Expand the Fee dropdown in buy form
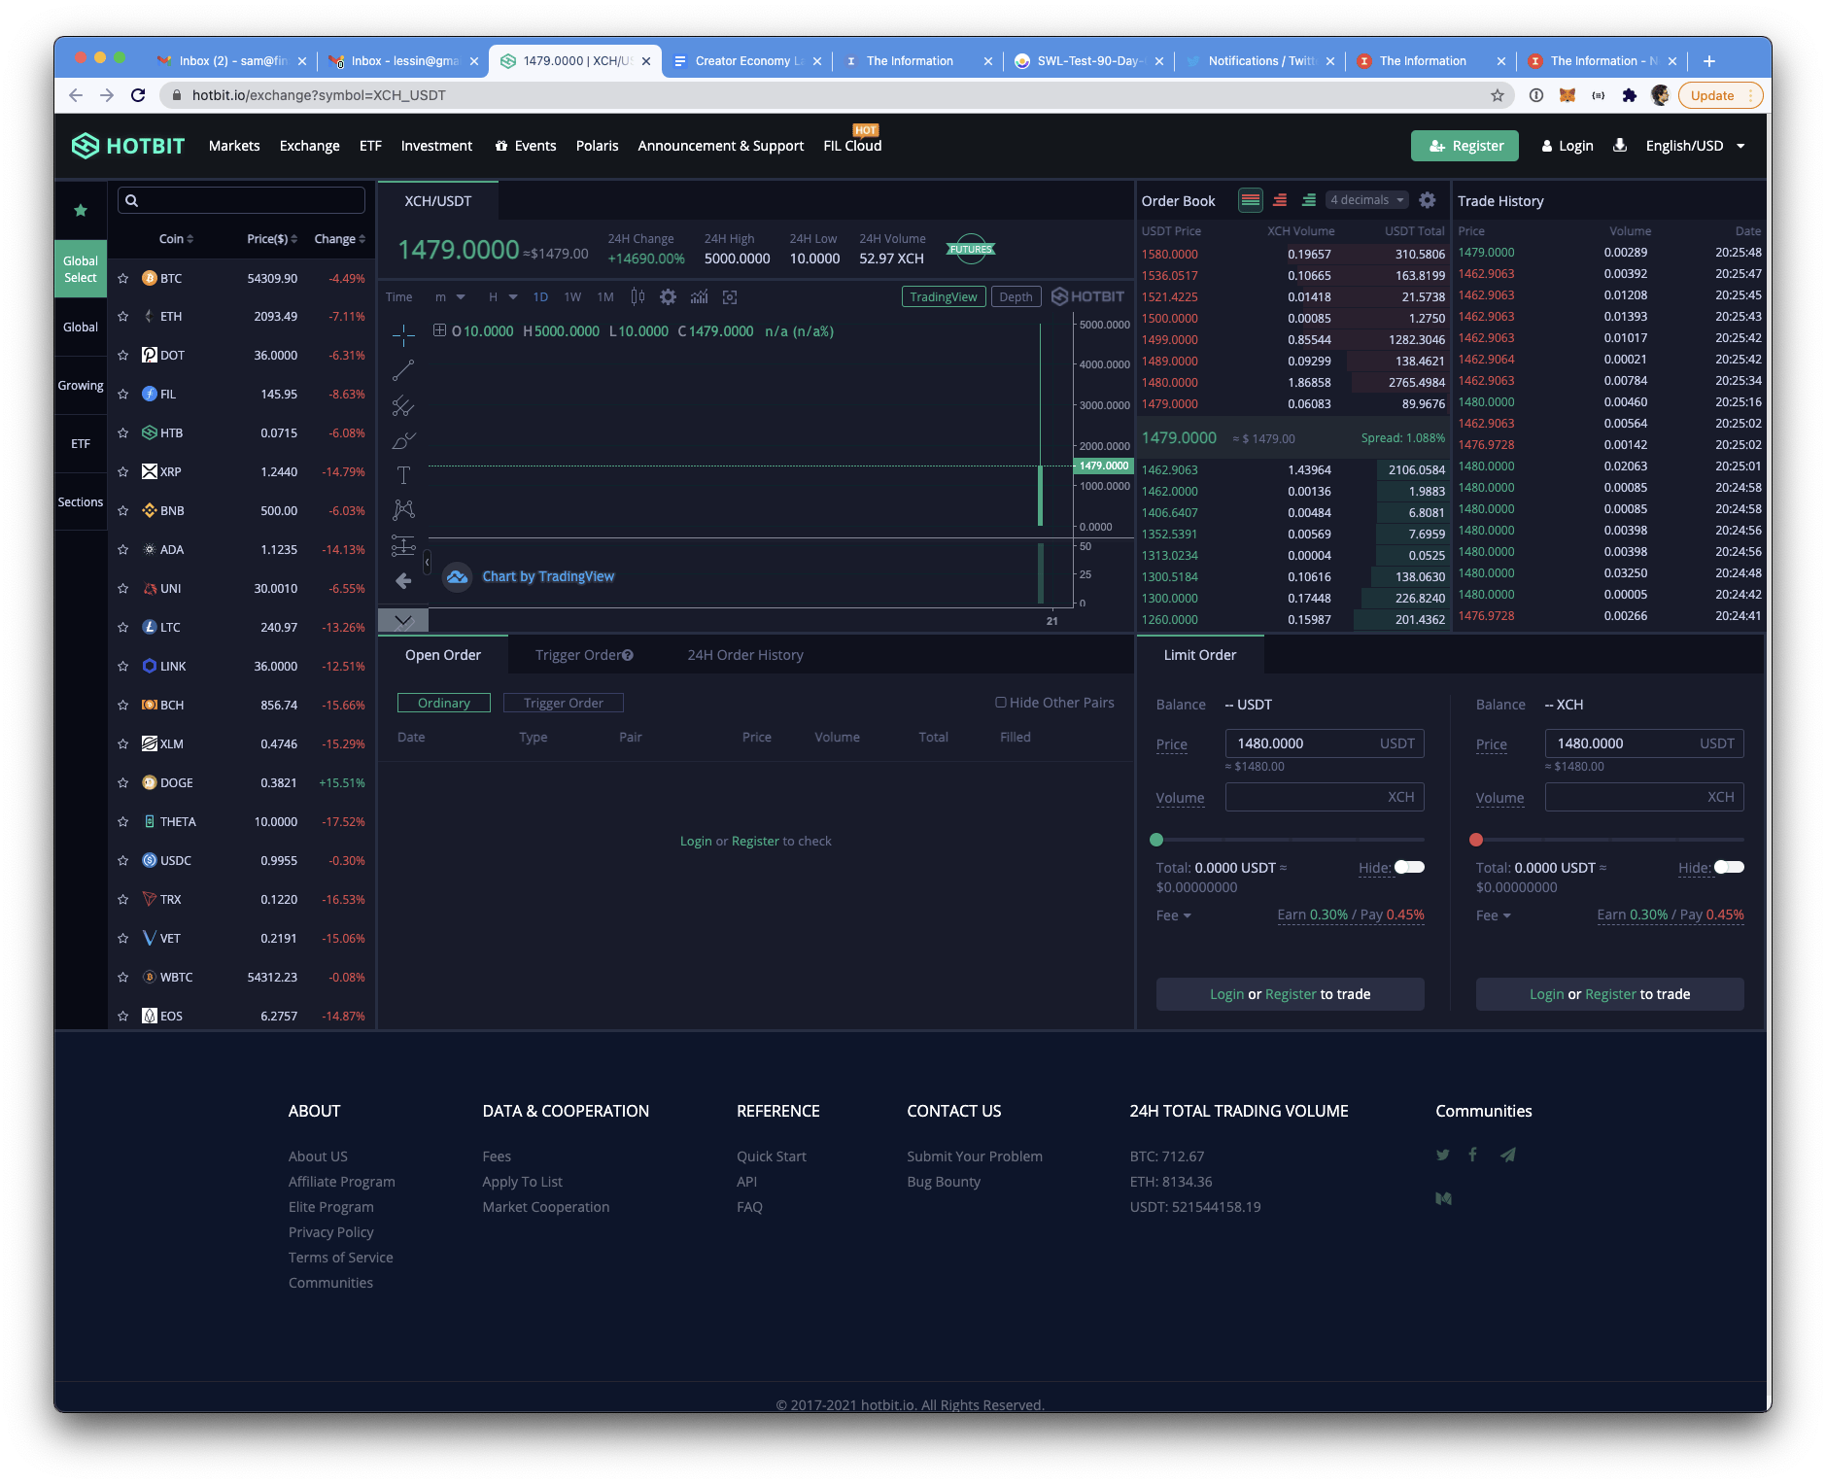The width and height of the screenshot is (1826, 1484). [1173, 915]
